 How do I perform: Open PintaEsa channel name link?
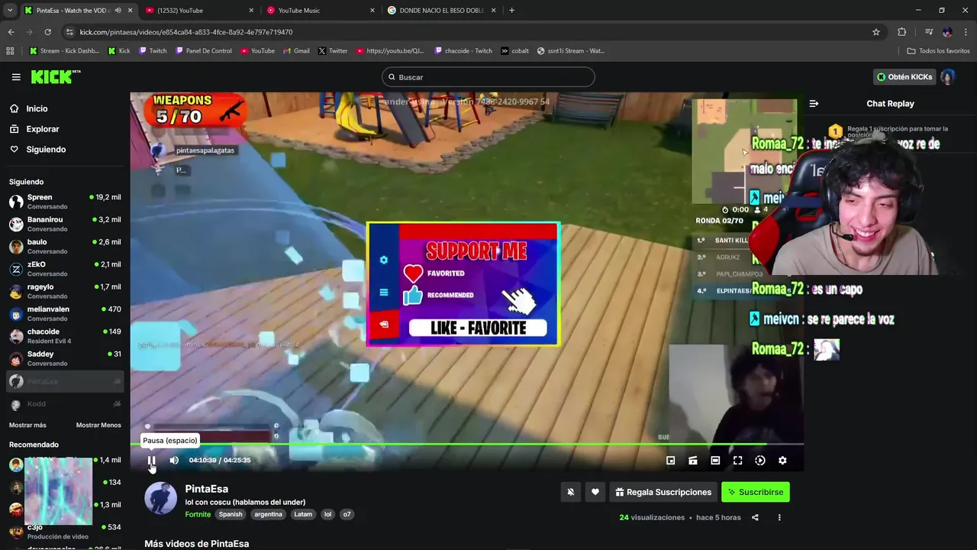click(x=206, y=489)
